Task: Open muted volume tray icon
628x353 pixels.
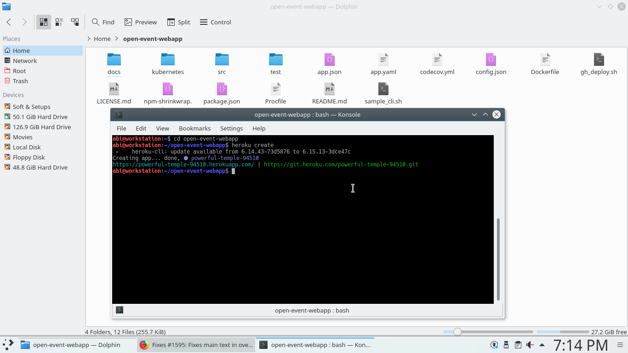Action: (x=530, y=345)
